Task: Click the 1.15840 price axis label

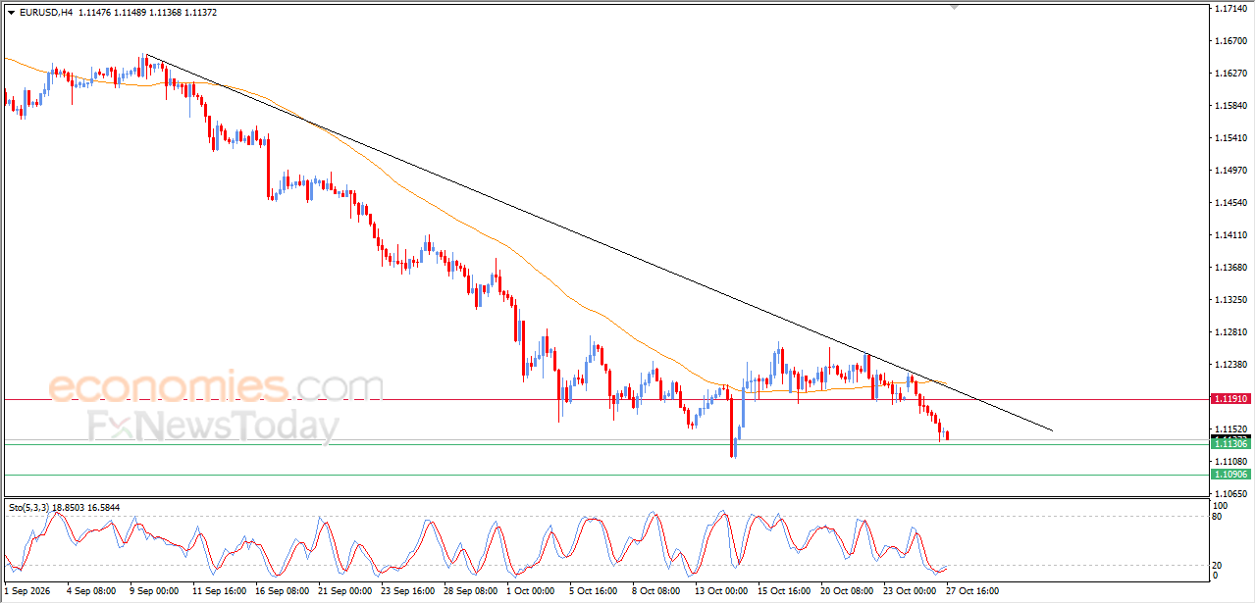Action: click(1230, 106)
